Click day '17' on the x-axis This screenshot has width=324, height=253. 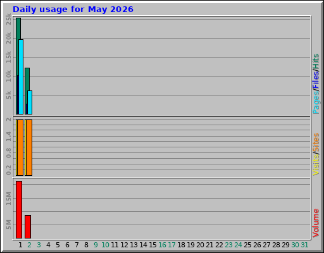tap(171, 245)
